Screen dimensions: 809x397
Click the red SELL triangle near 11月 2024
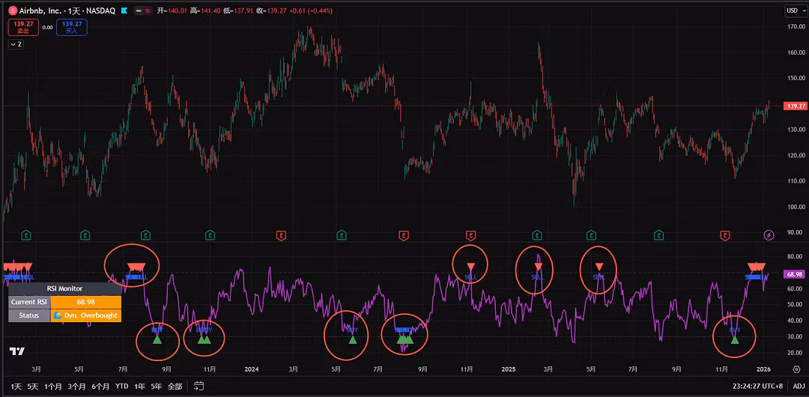click(x=470, y=267)
